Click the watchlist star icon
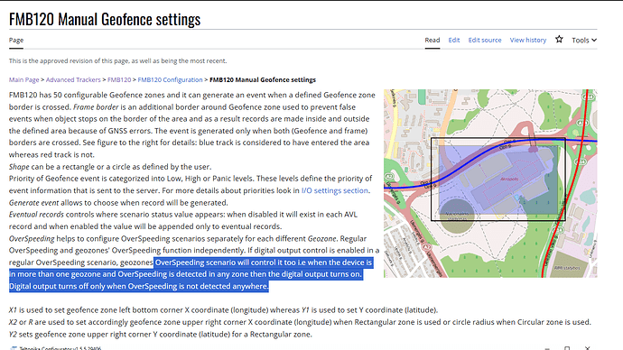623x350 pixels. (x=559, y=40)
